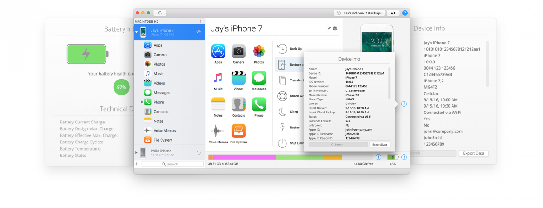
Task: Click the large green Phone icon in grid
Action: (x=259, y=104)
